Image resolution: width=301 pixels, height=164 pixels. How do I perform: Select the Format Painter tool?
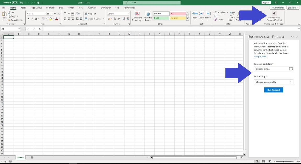pos(16,20)
